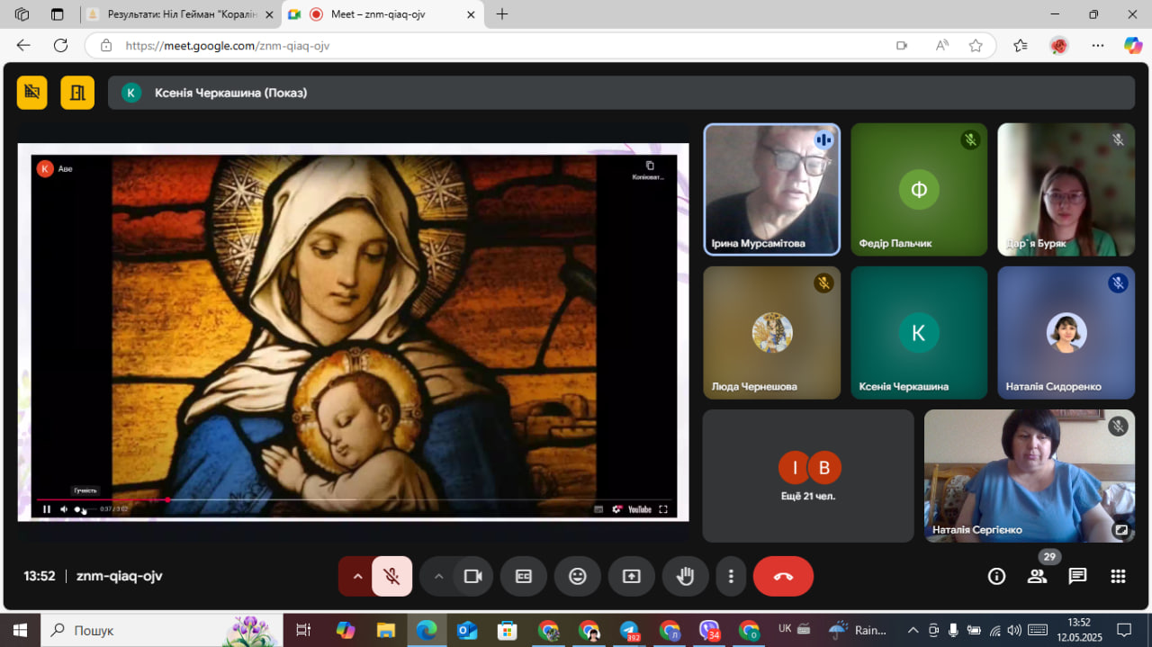Adjust the YouTube volume slider
Screen dimensions: 1152x647
85,509
